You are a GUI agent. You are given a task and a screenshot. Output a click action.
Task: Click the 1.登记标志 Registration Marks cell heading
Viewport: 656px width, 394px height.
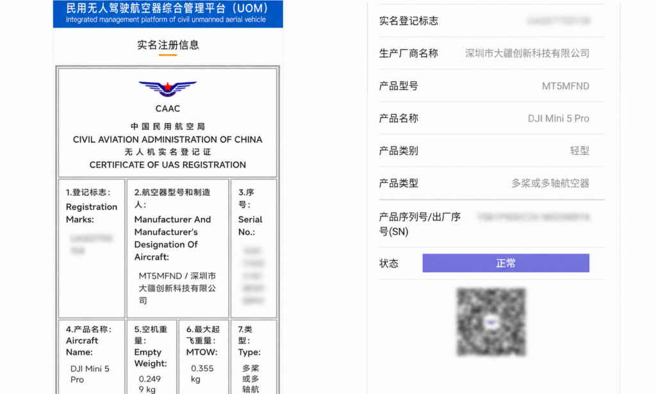pos(92,206)
